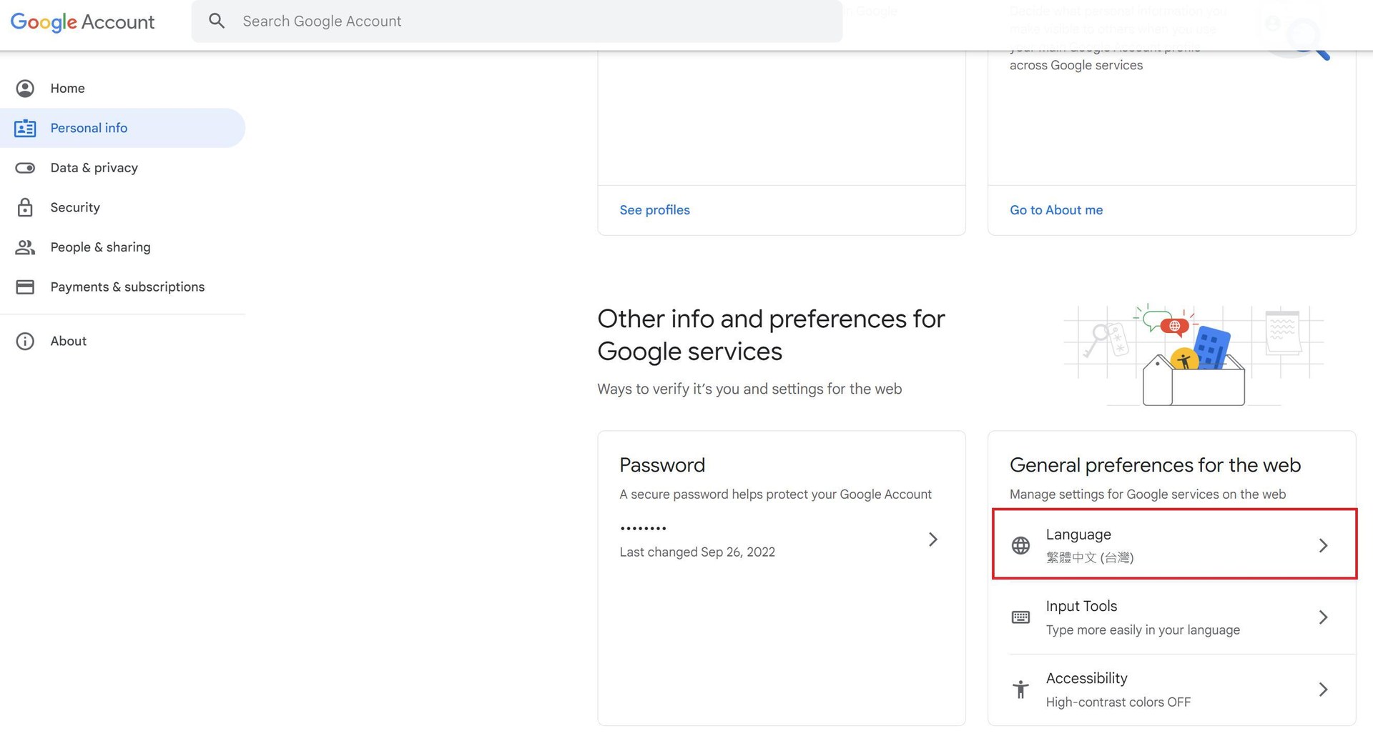Click the Input Tools keyboard icon
The image size is (1373, 741).
click(x=1020, y=617)
